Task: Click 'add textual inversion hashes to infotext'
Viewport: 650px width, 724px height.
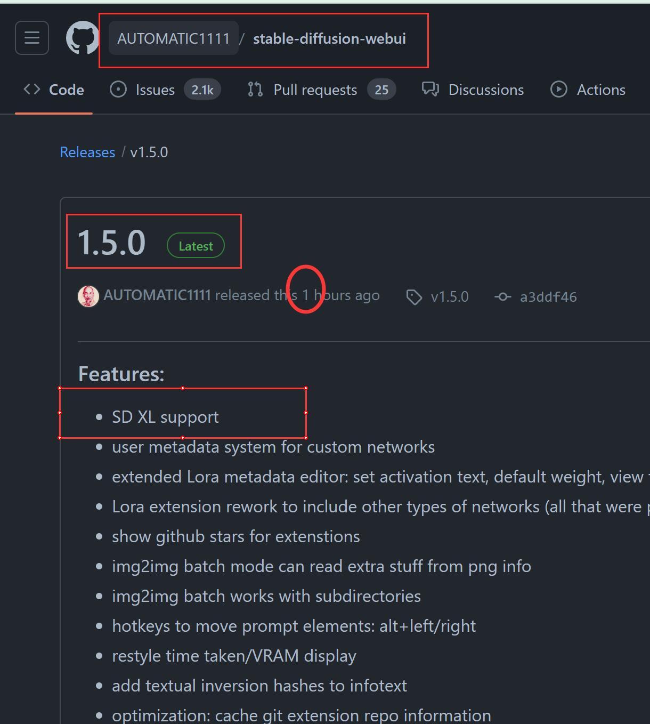Action: (x=259, y=686)
